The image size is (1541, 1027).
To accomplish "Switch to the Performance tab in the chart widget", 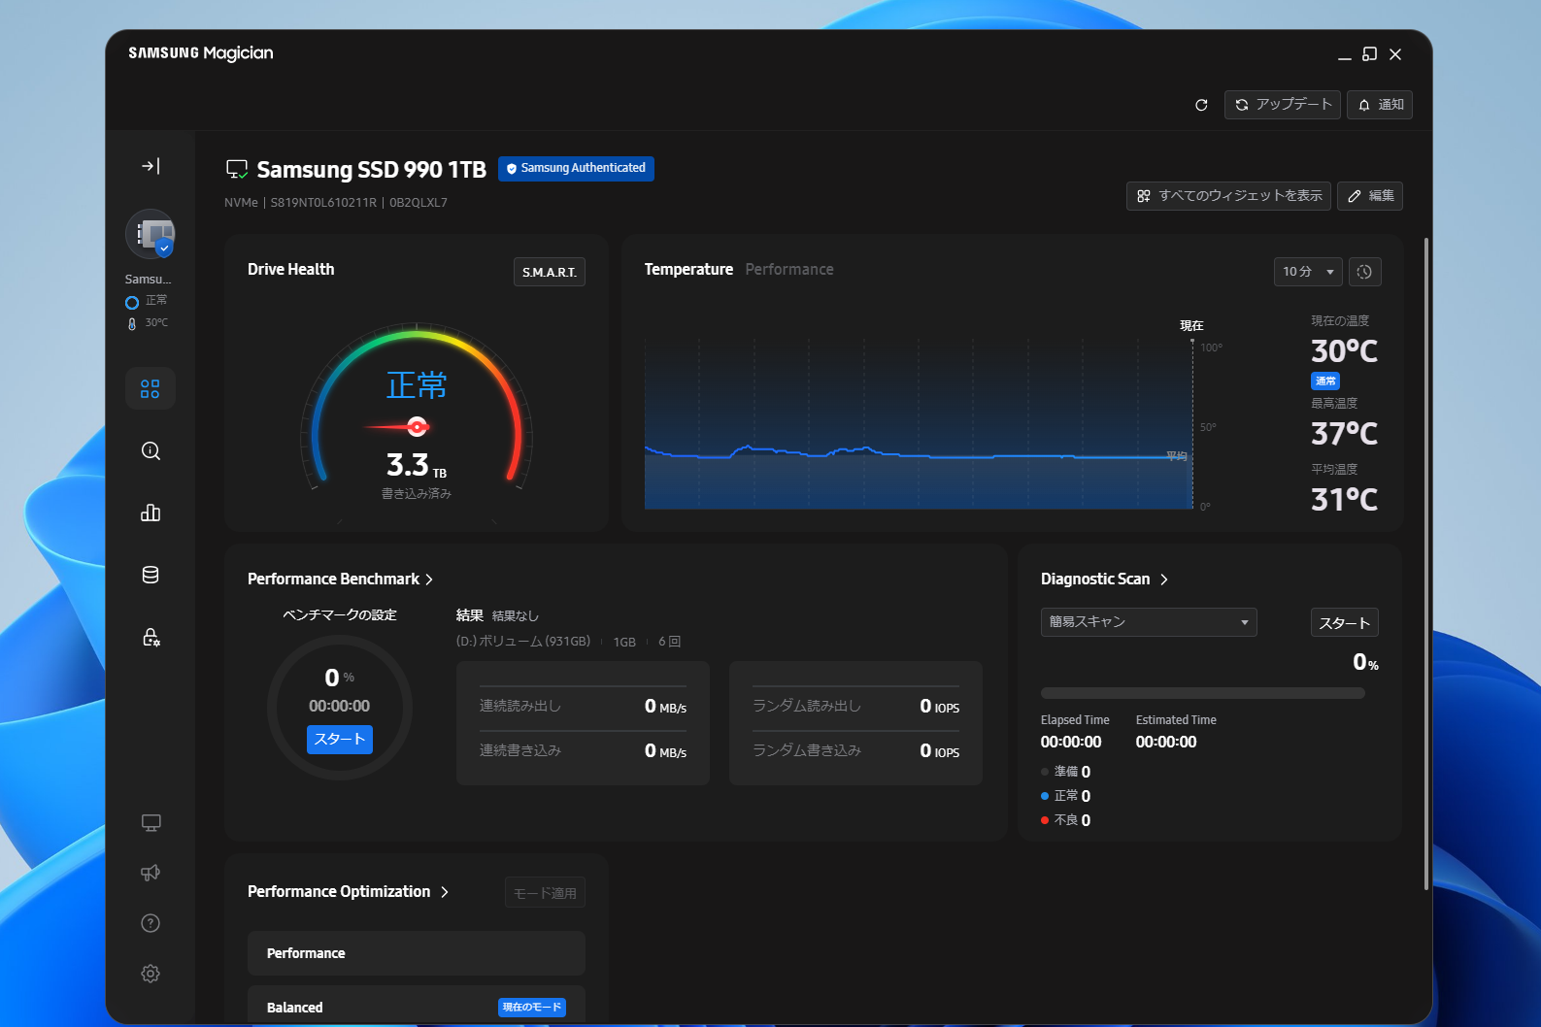I will 789,270.
